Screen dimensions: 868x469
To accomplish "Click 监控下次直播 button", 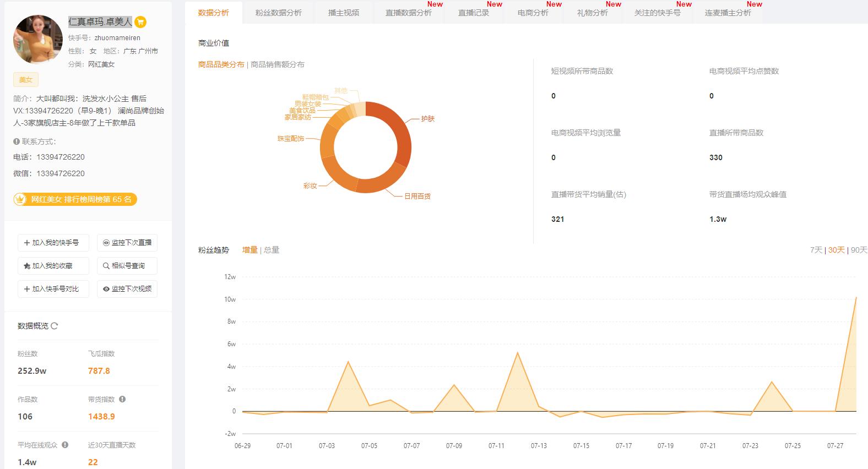I will click(x=127, y=243).
